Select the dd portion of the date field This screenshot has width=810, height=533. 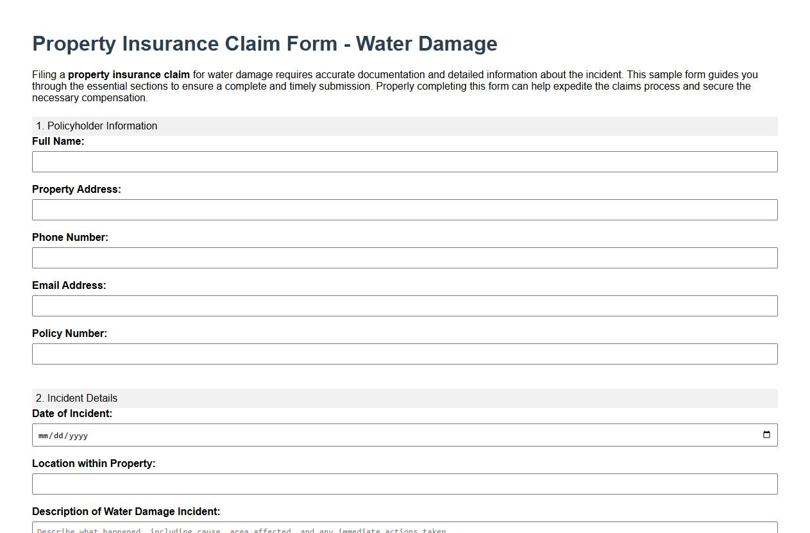point(58,435)
